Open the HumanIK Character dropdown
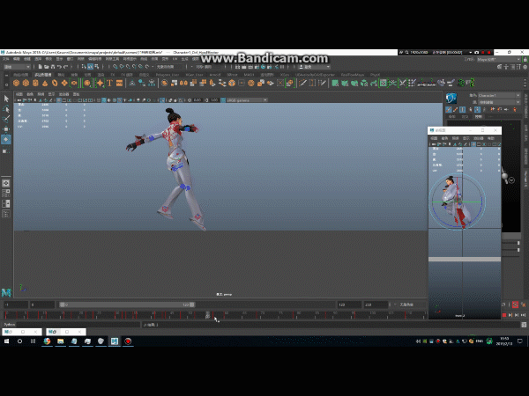The image size is (529, 396). 499,96
